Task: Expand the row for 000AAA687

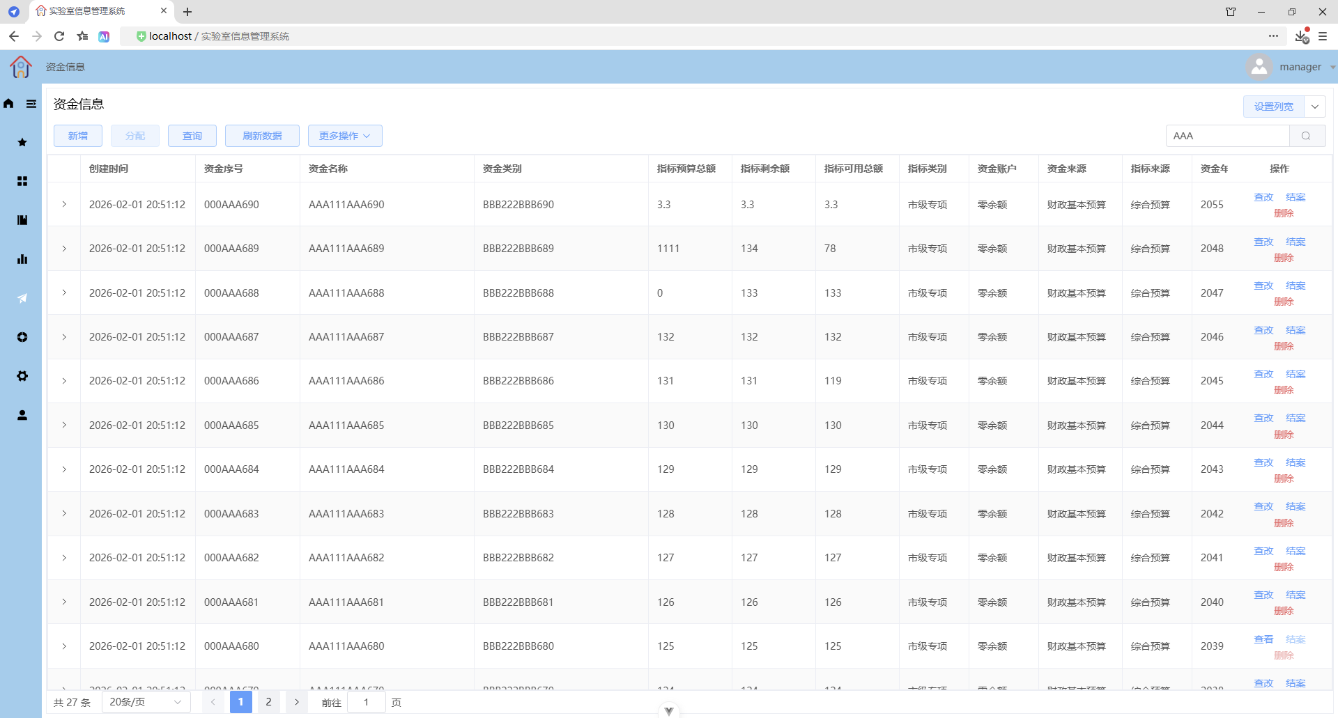Action: [x=64, y=337]
